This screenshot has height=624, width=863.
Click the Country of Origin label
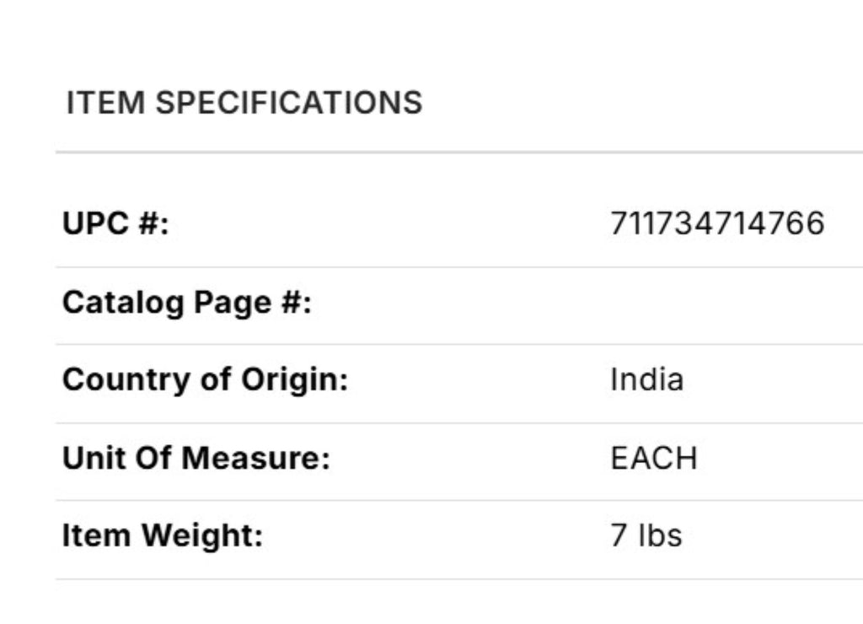pos(205,379)
